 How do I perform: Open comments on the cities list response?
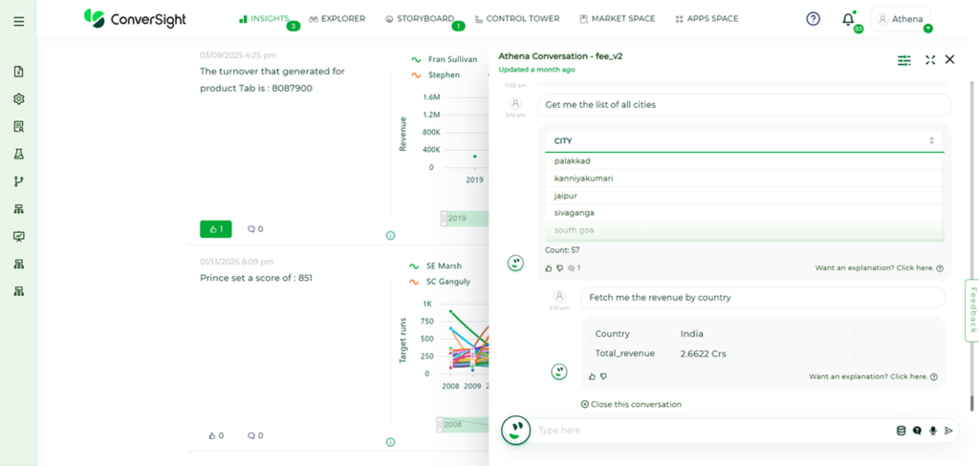pos(574,268)
